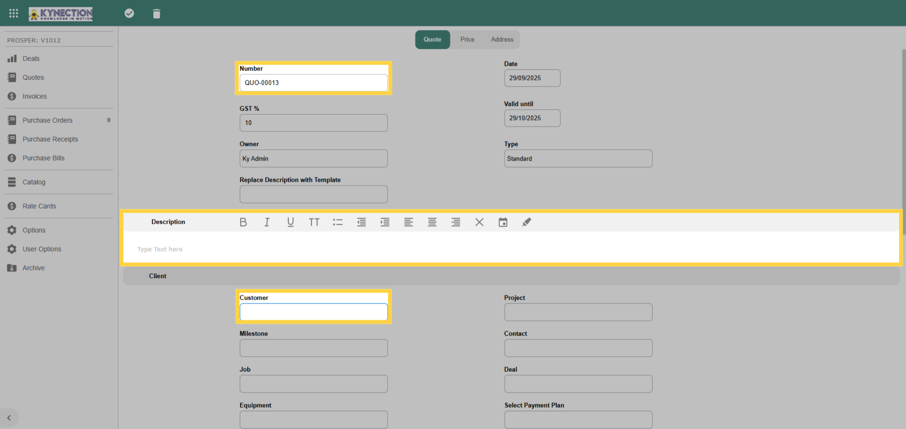Screen dimensions: 906x429
Task: Insert date with the calendar icon
Action: (503, 222)
